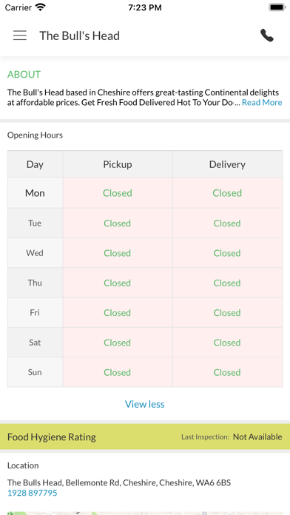This screenshot has height=515, width=290.
Task: Select the Monday Pickup Closed cell
Action: pyautogui.click(x=118, y=193)
